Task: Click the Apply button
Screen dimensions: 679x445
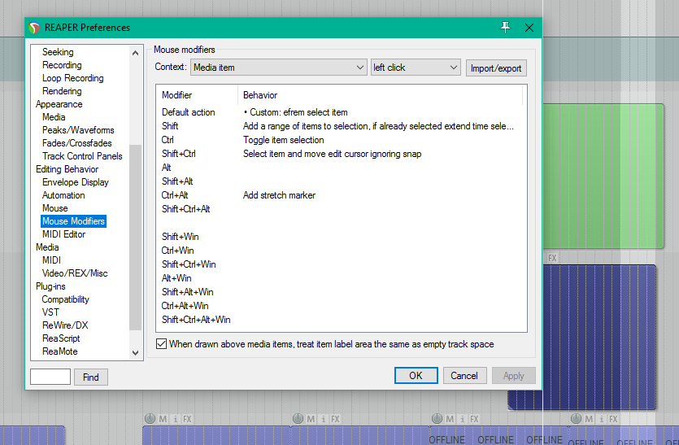Action: click(x=514, y=376)
